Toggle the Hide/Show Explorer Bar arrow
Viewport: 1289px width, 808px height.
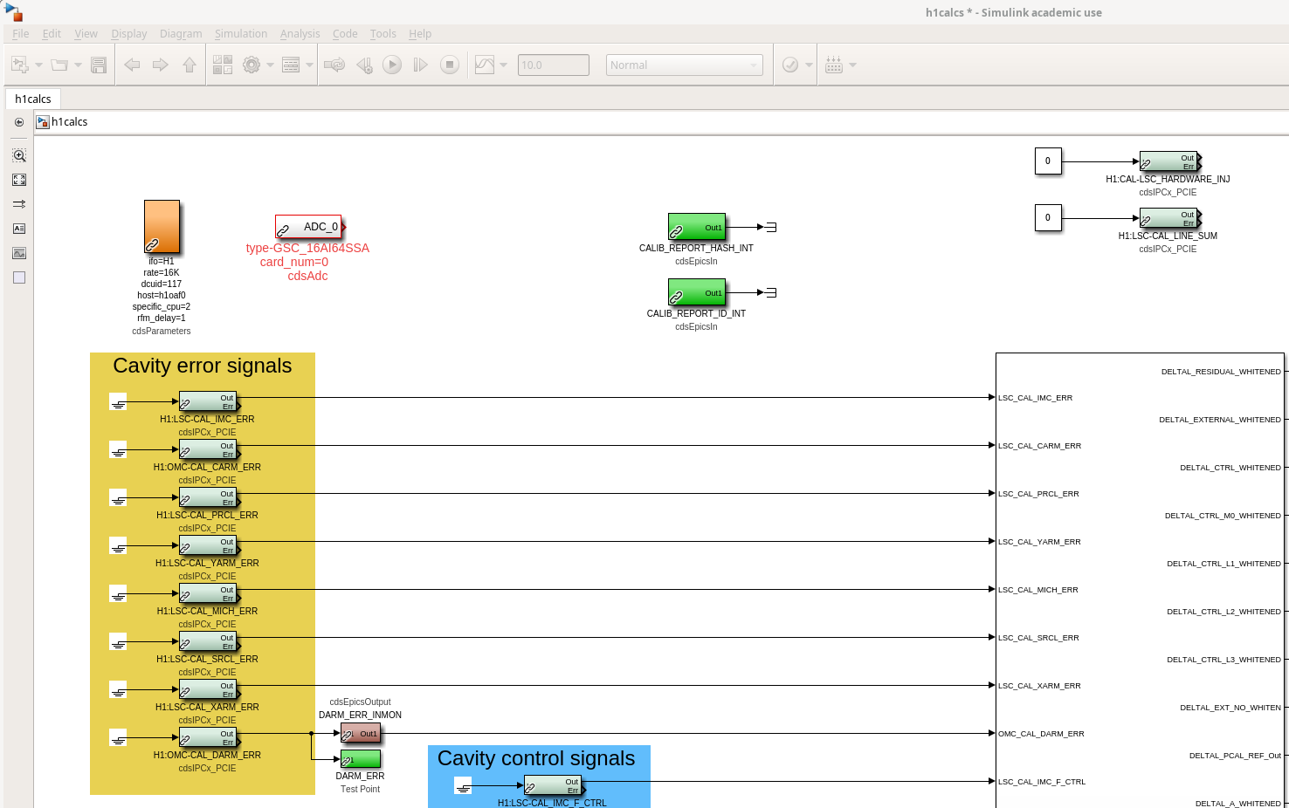coord(19,122)
